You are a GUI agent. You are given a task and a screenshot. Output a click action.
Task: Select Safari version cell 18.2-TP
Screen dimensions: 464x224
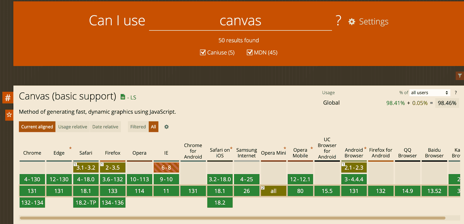tap(86, 203)
